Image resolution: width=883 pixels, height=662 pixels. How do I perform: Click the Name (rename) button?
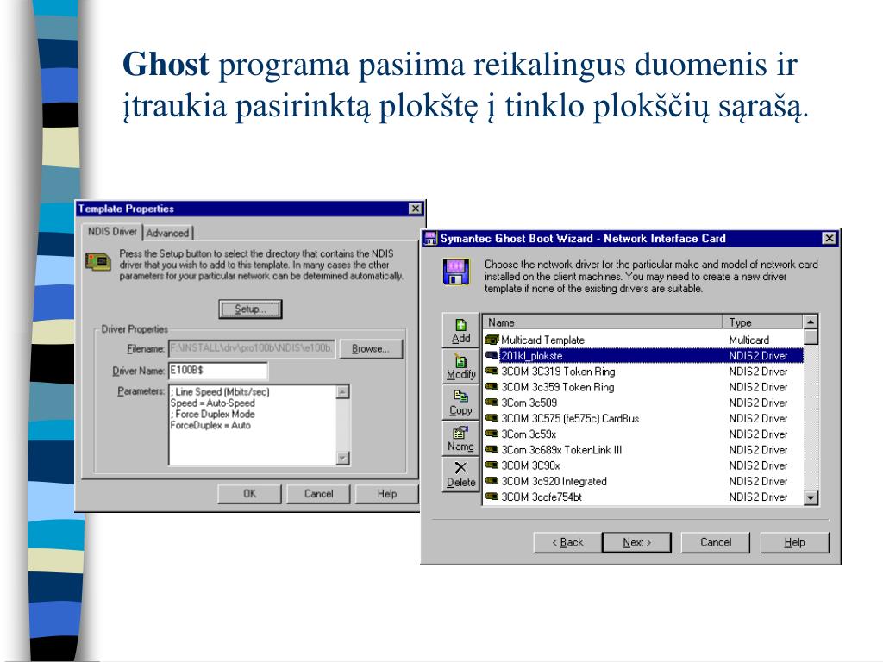[x=460, y=439]
